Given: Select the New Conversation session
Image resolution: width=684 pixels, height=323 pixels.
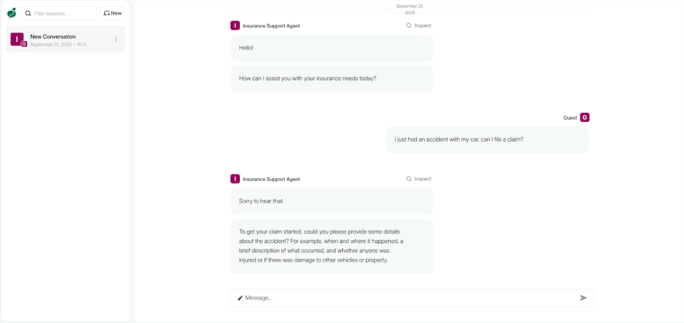Looking at the screenshot, I should click(65, 39).
